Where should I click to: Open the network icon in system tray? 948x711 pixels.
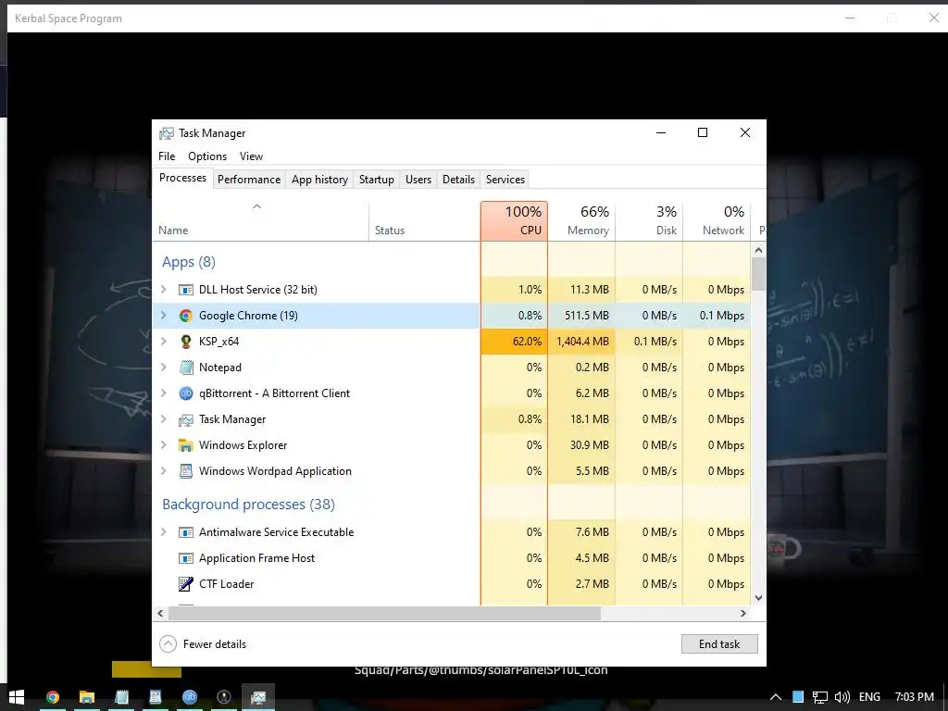point(820,697)
